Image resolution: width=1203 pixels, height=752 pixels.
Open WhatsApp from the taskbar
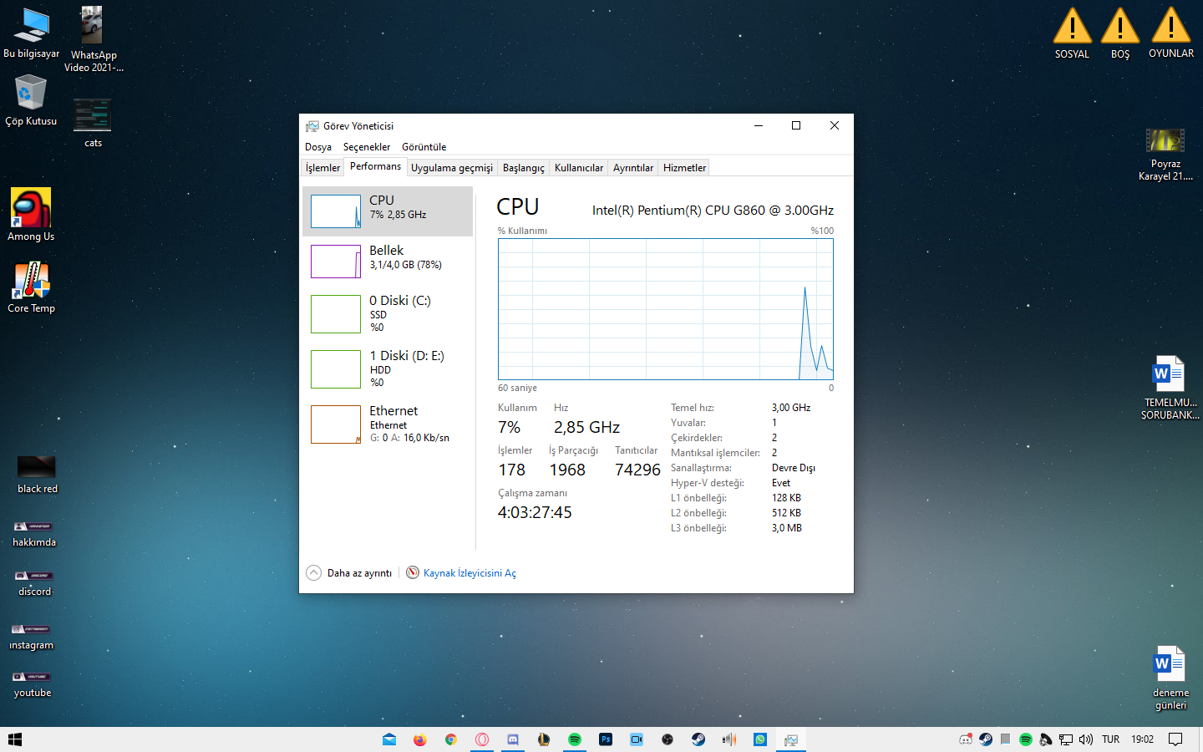pyautogui.click(x=760, y=739)
